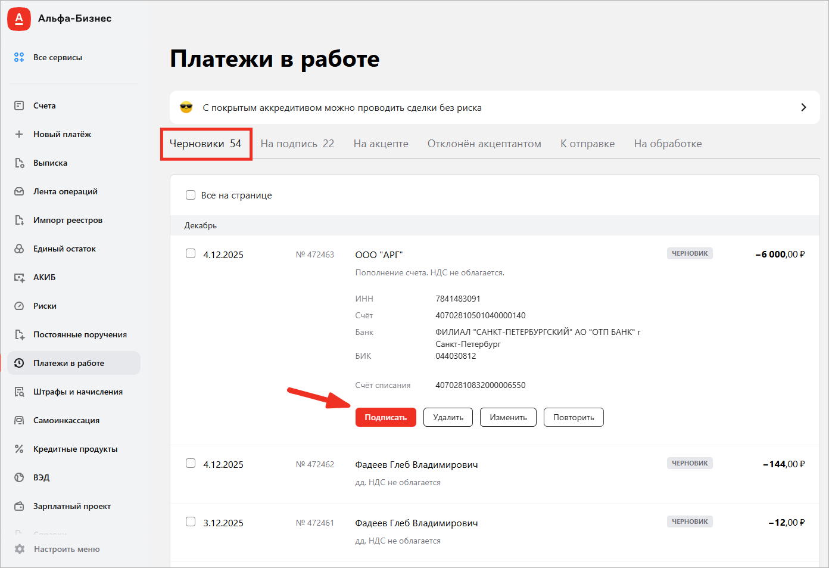Click the gear icon for Настроить меню
Screen dimensions: 829x568
tap(20, 549)
